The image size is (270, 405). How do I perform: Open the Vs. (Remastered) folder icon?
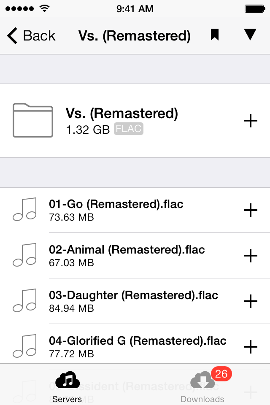pos(33,120)
